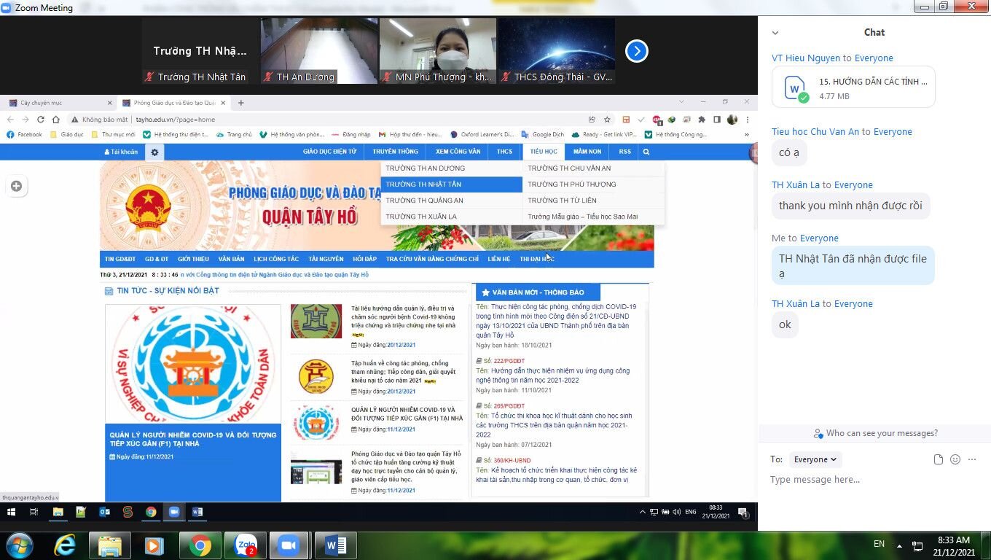The height and width of the screenshot is (560, 991).
Task: Click the reload page icon in Chrome
Action: [40, 119]
